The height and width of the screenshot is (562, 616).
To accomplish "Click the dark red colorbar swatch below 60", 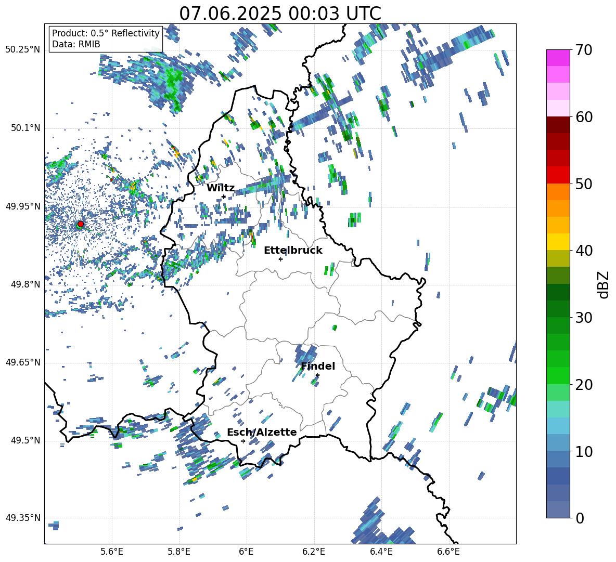I will coord(558,124).
